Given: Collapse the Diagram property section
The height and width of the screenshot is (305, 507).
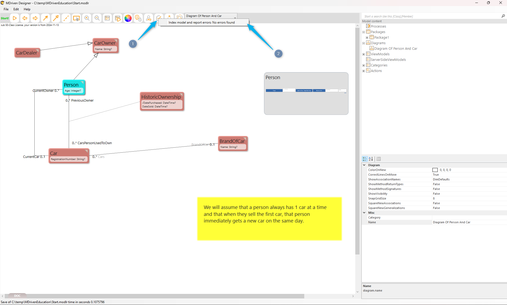Looking at the screenshot, I should click(364, 165).
